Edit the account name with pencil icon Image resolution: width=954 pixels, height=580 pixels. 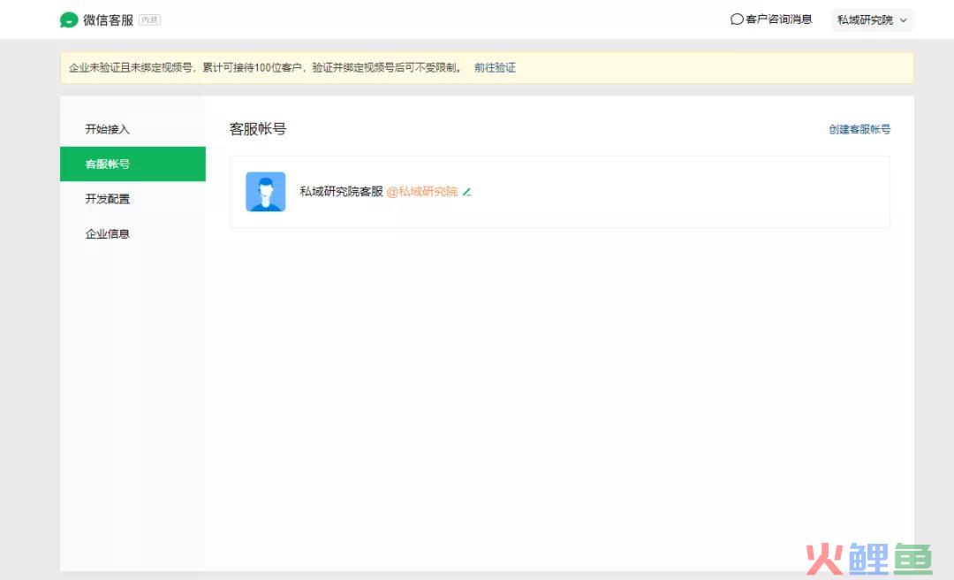[467, 192]
